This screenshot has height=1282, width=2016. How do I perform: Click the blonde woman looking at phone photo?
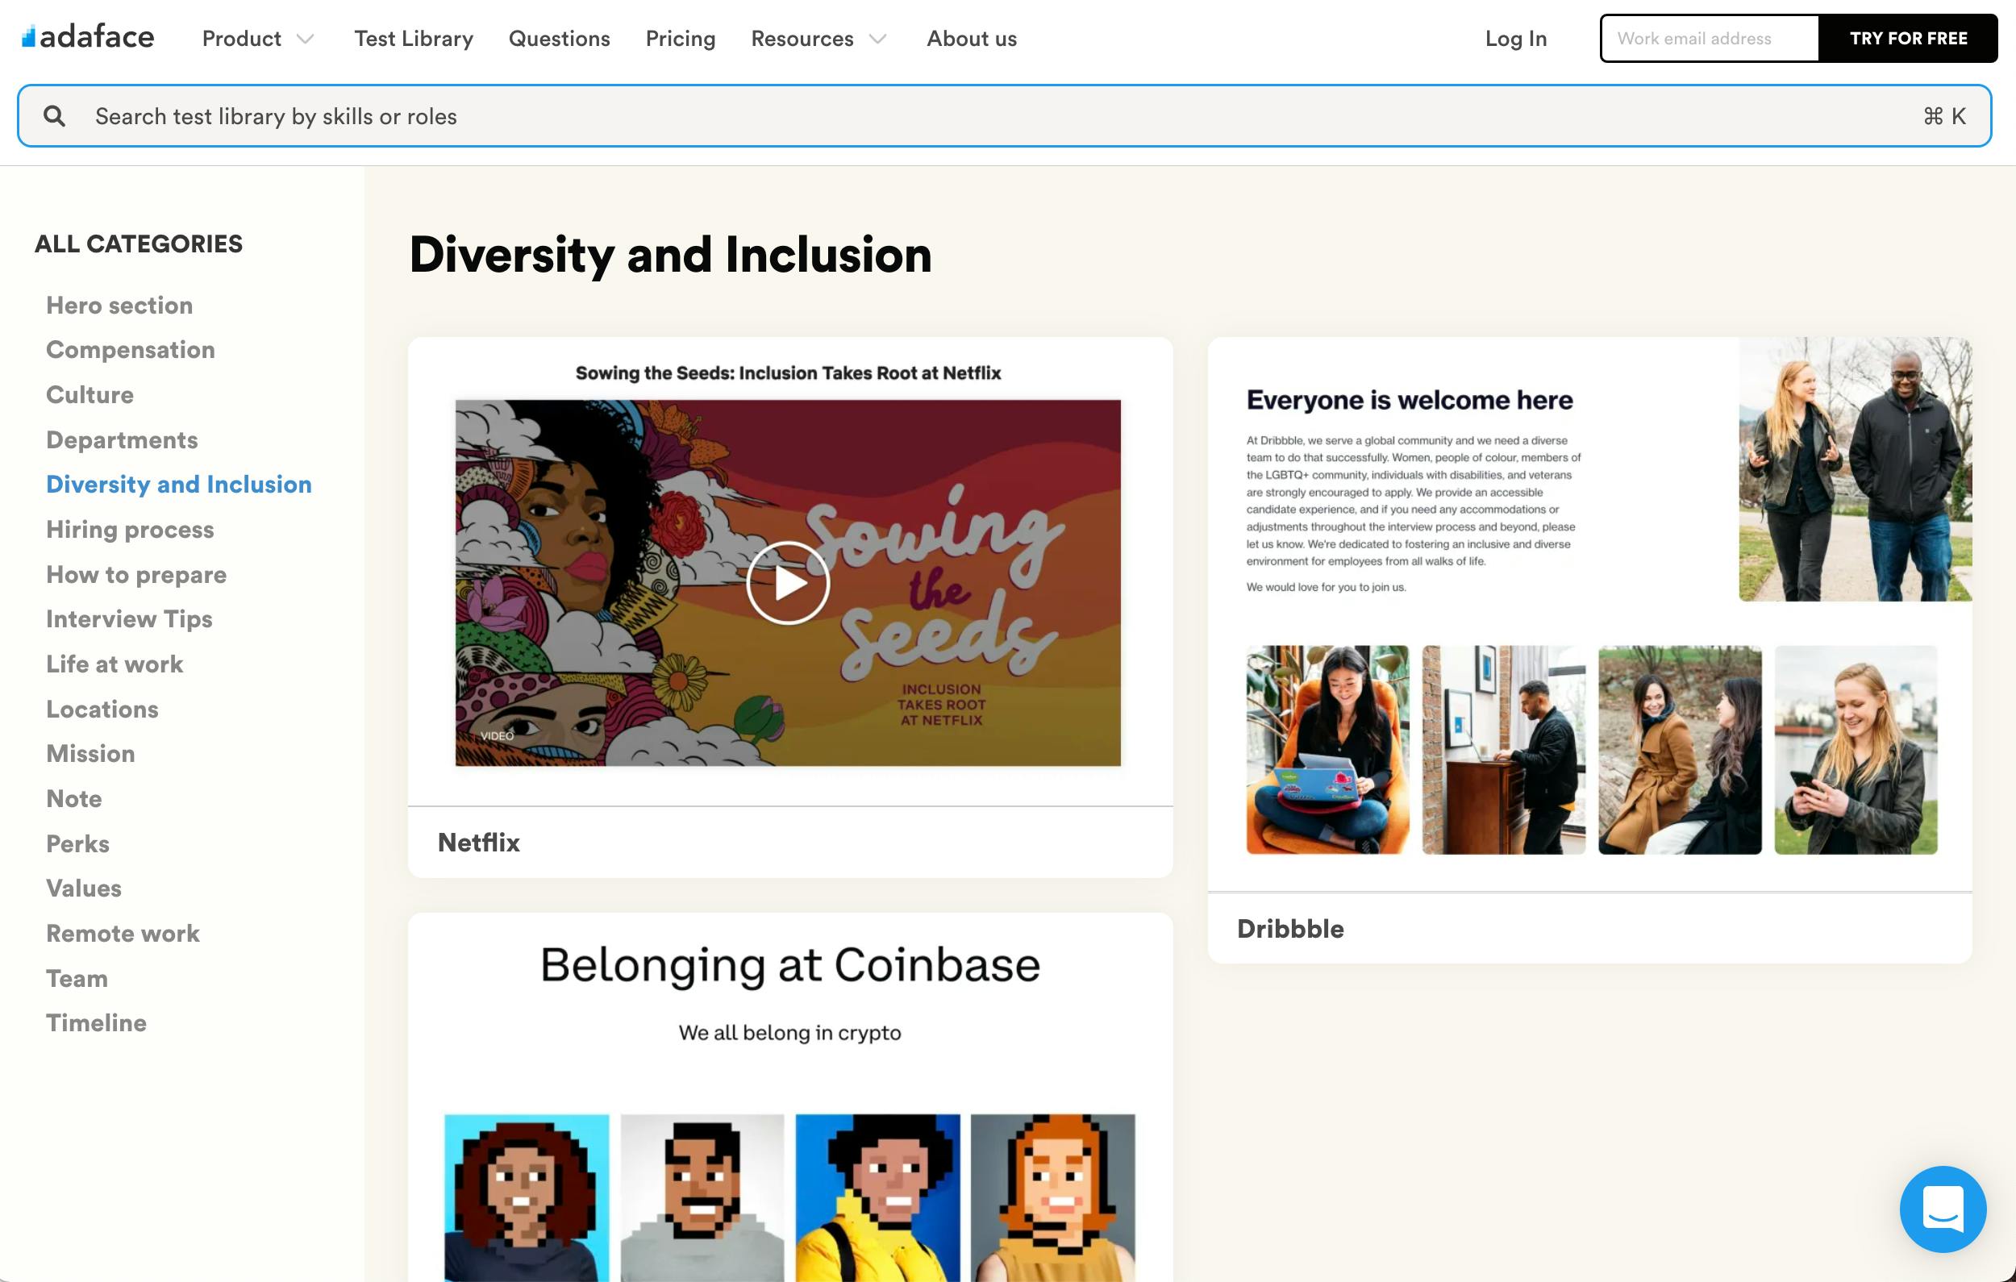pos(1856,749)
